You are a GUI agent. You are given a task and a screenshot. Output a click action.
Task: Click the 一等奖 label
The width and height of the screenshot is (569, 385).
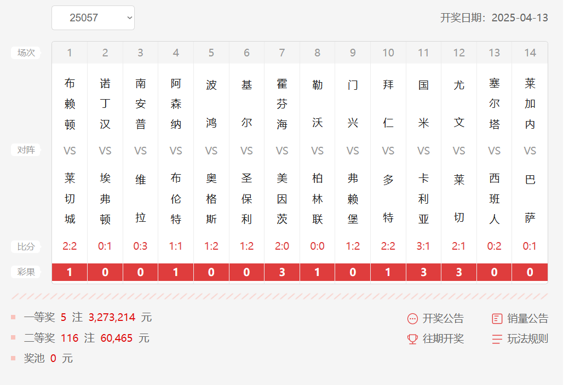point(39,318)
